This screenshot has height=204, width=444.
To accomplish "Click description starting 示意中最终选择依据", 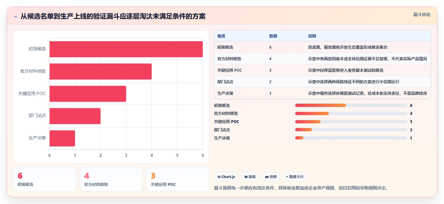I will pos(367,93).
